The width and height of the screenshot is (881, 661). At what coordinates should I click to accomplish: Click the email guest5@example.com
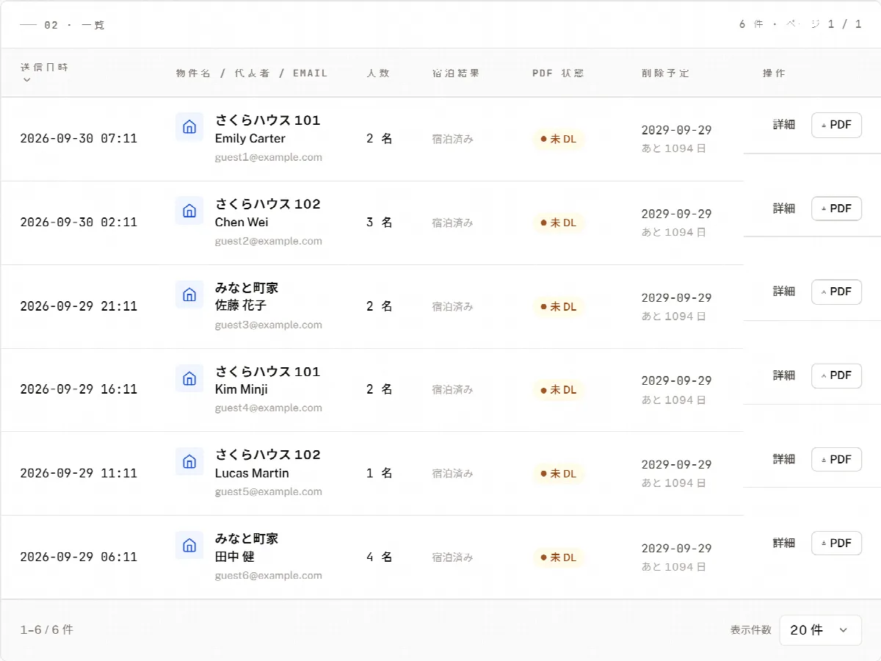[269, 492]
